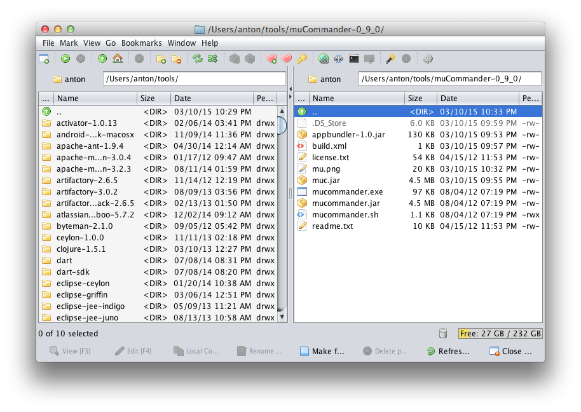Add bookmark with heart-plus icon
The image size is (581, 412).
(x=271, y=58)
